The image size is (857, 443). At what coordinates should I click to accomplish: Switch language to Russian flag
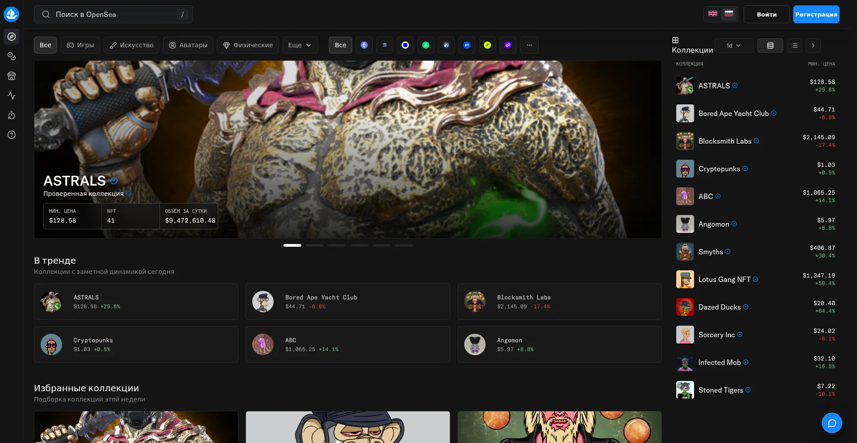[729, 14]
